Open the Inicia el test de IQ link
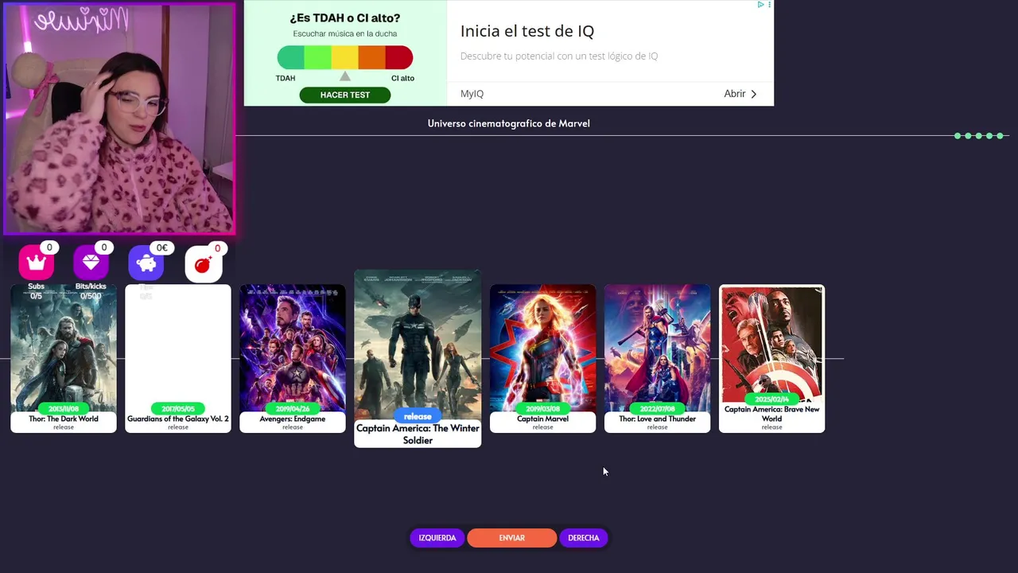Viewport: 1018px width, 573px height. pyautogui.click(x=527, y=31)
